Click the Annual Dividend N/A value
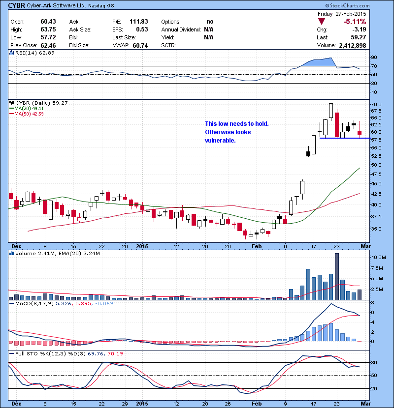 click(x=209, y=29)
